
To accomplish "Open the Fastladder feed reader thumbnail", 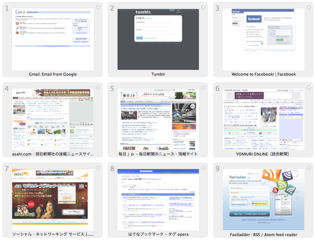I will pos(263,200).
